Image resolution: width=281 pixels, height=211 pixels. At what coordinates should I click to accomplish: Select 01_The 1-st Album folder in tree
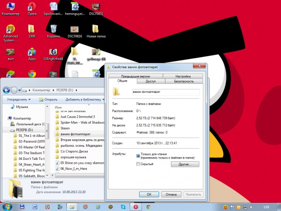pos(29,136)
